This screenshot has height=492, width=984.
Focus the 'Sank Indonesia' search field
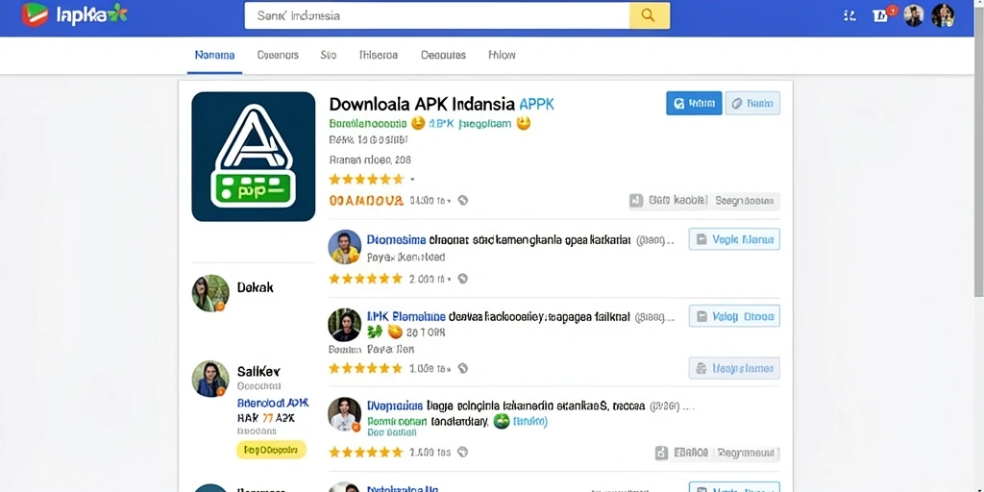point(437,15)
